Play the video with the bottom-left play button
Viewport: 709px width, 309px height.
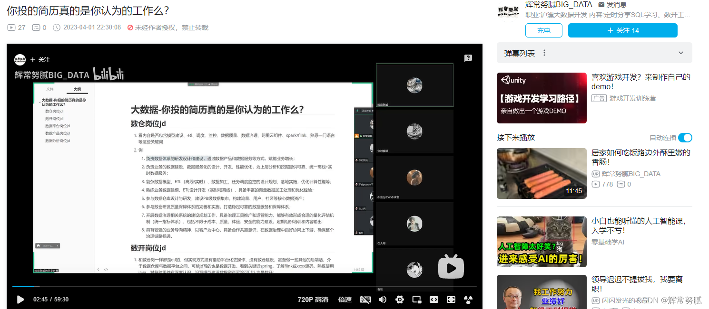click(20, 300)
